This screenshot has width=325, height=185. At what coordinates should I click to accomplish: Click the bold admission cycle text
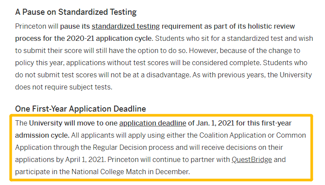42,135
